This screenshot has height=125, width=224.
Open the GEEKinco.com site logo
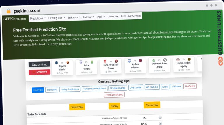(15, 19)
